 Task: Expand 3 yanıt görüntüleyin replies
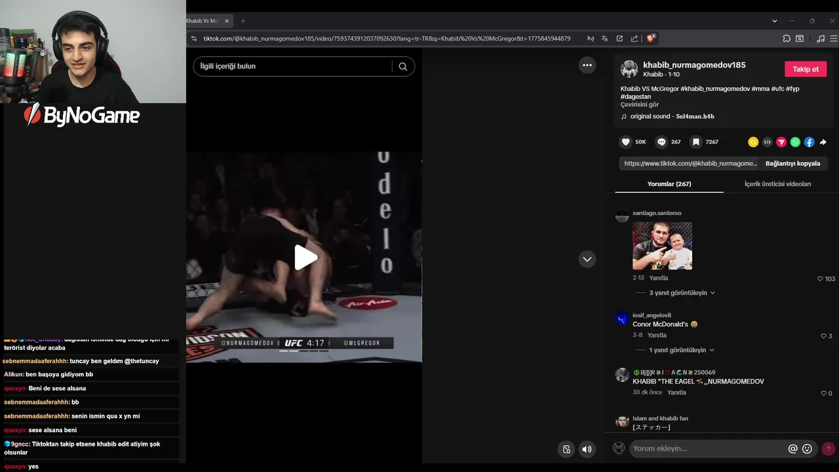point(682,293)
